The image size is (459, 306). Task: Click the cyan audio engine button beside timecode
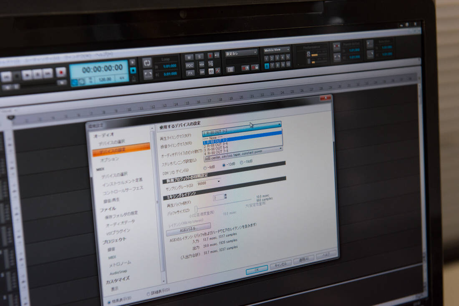tap(133, 70)
